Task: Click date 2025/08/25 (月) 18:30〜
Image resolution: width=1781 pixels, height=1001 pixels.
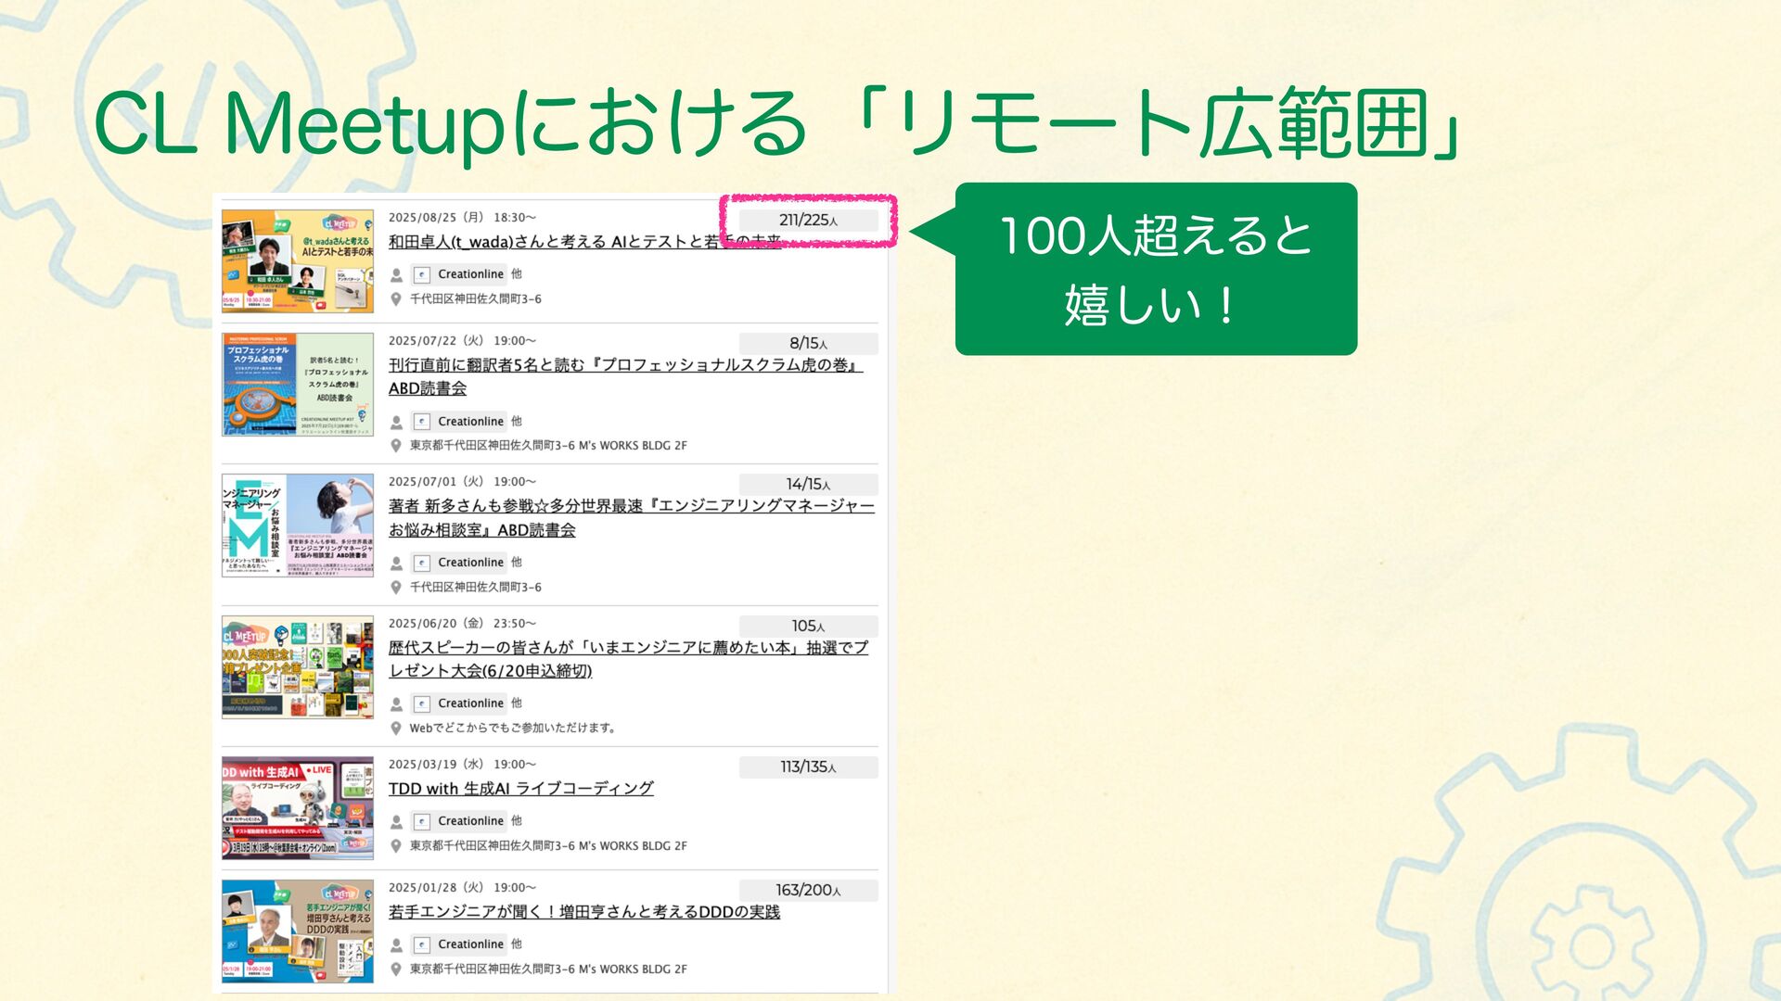Action: click(x=462, y=218)
